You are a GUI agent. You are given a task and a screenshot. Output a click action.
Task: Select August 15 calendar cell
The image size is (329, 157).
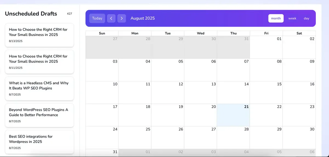(266, 93)
